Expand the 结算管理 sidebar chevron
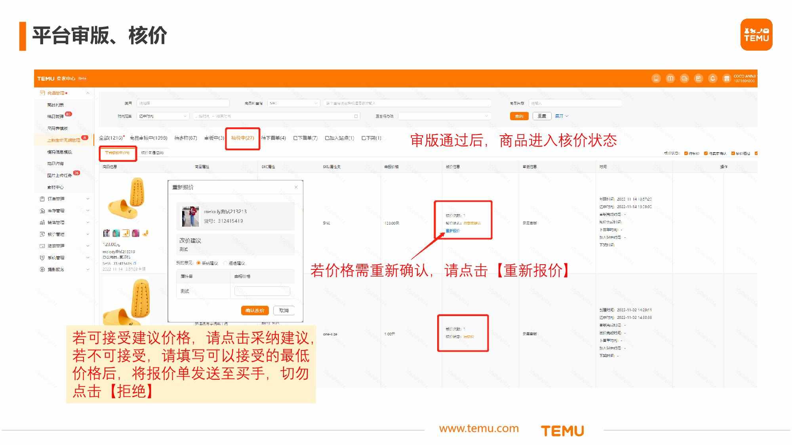Viewport: 792px width, 445px height. click(88, 246)
